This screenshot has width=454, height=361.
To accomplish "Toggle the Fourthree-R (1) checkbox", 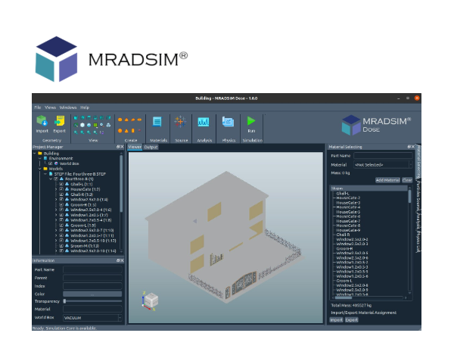I will tap(56, 179).
